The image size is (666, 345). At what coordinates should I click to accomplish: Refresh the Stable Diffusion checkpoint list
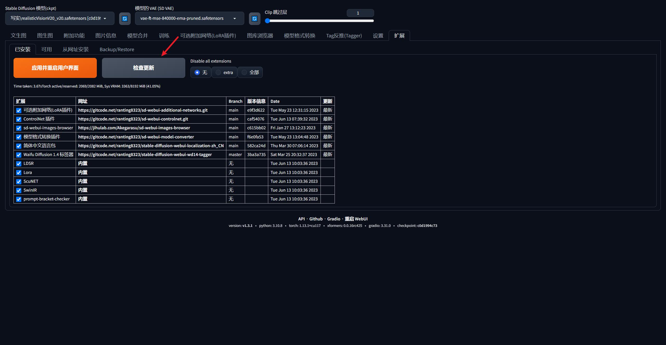point(125,19)
